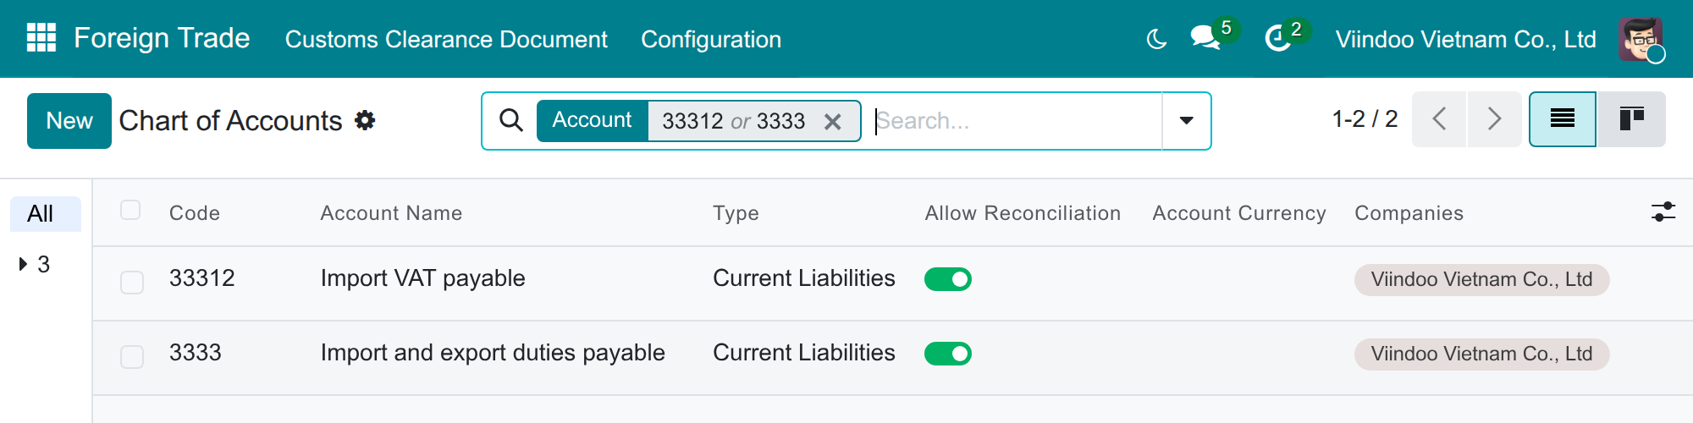This screenshot has width=1693, height=423.
Task: Toggle dark mode moon icon
Action: (1156, 39)
